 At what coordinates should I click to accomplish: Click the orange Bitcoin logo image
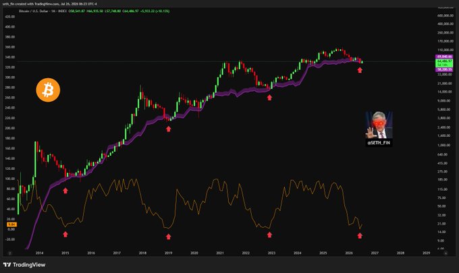pos(48,90)
